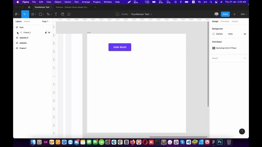The height and width of the screenshot is (147, 262).
Task: Click the Background hex value E5E5E5
Action: pyautogui.click(x=219, y=34)
